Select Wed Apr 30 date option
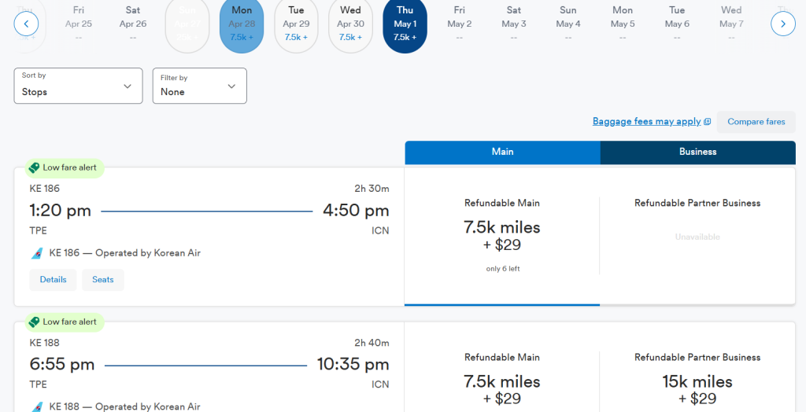The height and width of the screenshot is (412, 806). [x=350, y=25]
